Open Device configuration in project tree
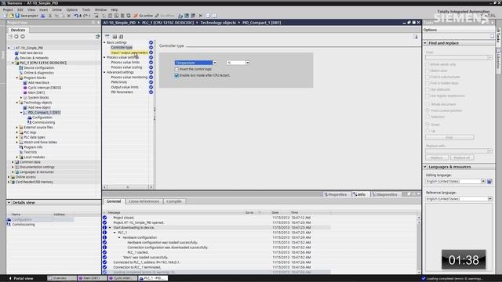502x282 pixels. [39, 68]
